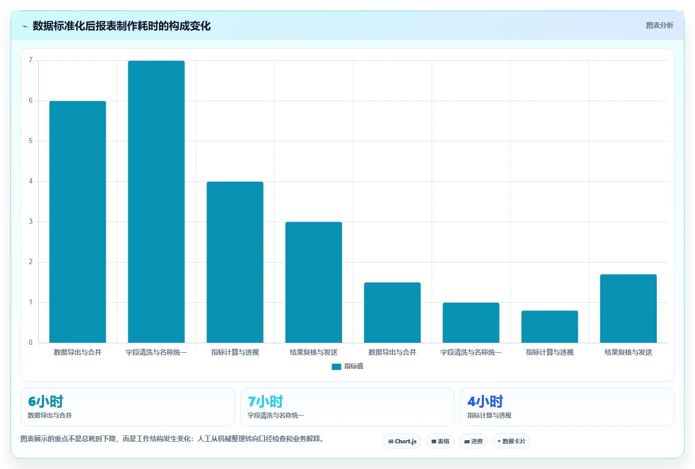Click the 字段清洗与名称统一 caption under 7小时
695x469 pixels.
coord(276,416)
